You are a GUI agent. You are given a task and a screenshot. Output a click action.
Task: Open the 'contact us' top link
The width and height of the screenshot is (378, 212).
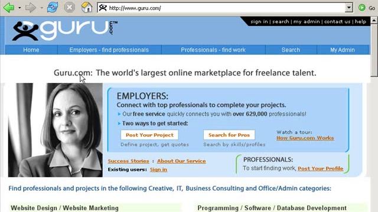(x=337, y=22)
